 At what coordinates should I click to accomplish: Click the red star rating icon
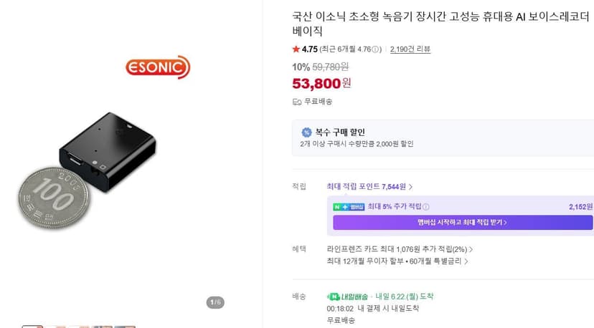(x=296, y=49)
